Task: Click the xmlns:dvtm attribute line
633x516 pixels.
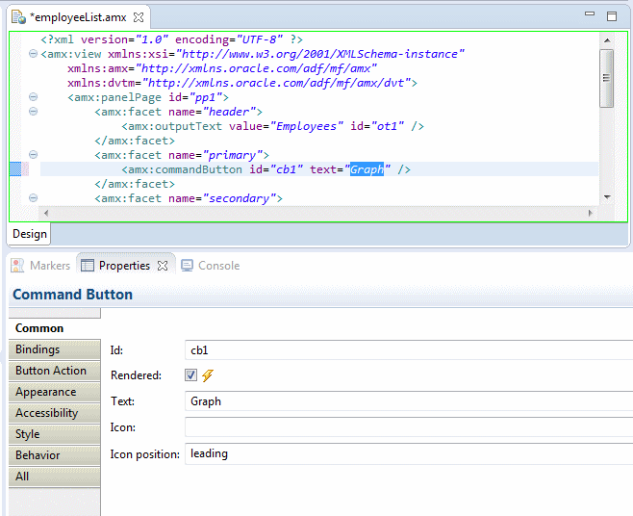Action: point(242,83)
